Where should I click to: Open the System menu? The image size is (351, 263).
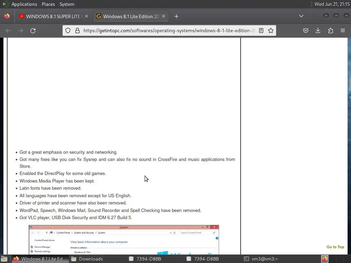67,4
